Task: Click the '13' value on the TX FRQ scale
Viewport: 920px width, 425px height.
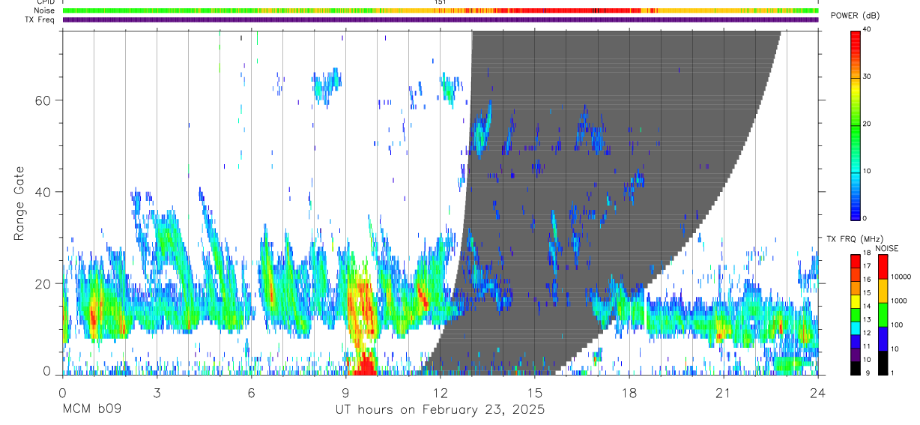Action: (867, 319)
